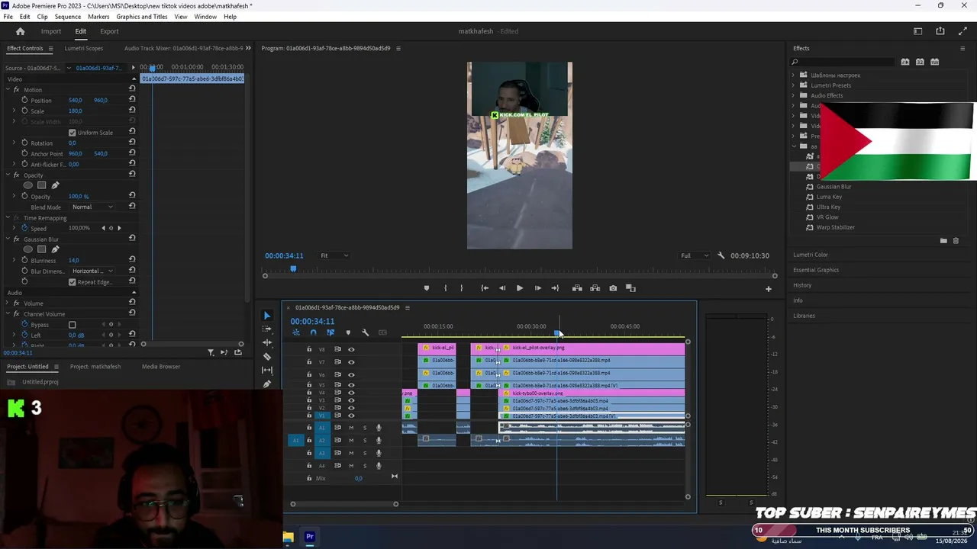Hide track V8 with the eye toggle
This screenshot has height=549, width=977.
click(351, 349)
